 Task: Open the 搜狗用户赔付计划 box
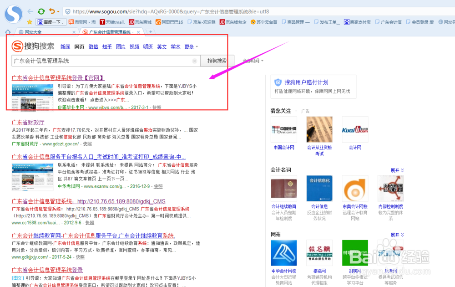[x=313, y=87]
